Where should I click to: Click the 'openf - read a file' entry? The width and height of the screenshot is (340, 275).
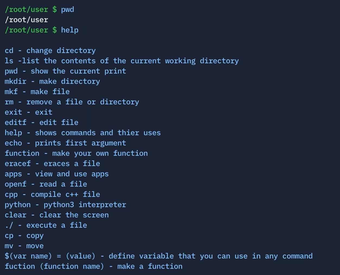point(46,184)
